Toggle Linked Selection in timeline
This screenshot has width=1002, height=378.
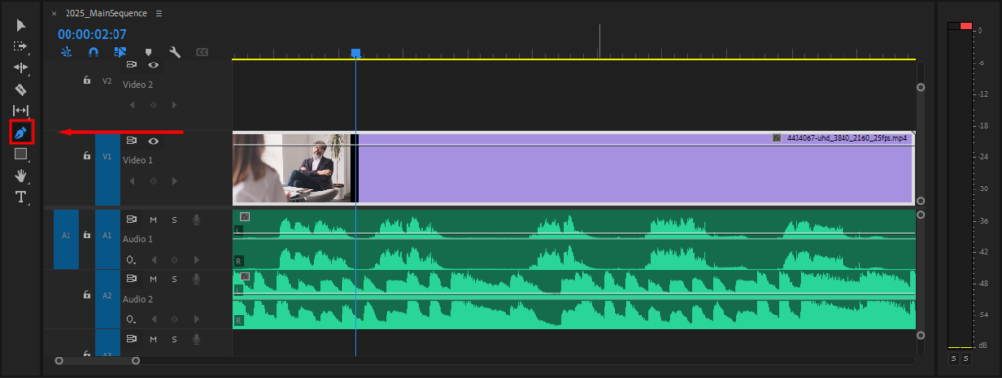[x=120, y=52]
